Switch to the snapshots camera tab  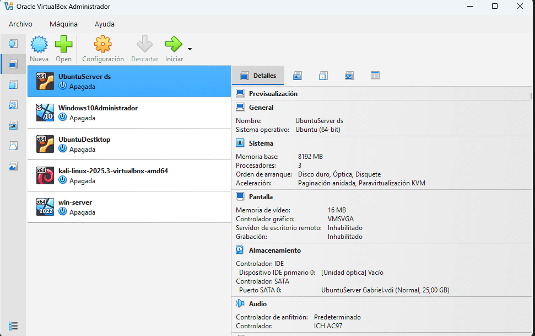[297, 76]
